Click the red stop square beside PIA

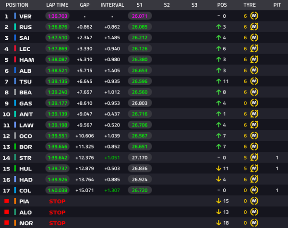coord(7,201)
